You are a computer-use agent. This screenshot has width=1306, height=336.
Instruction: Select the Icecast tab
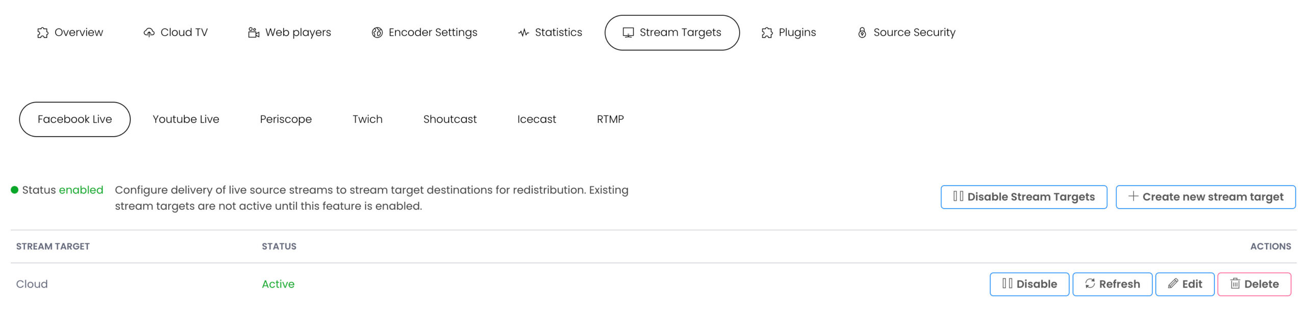coord(536,119)
